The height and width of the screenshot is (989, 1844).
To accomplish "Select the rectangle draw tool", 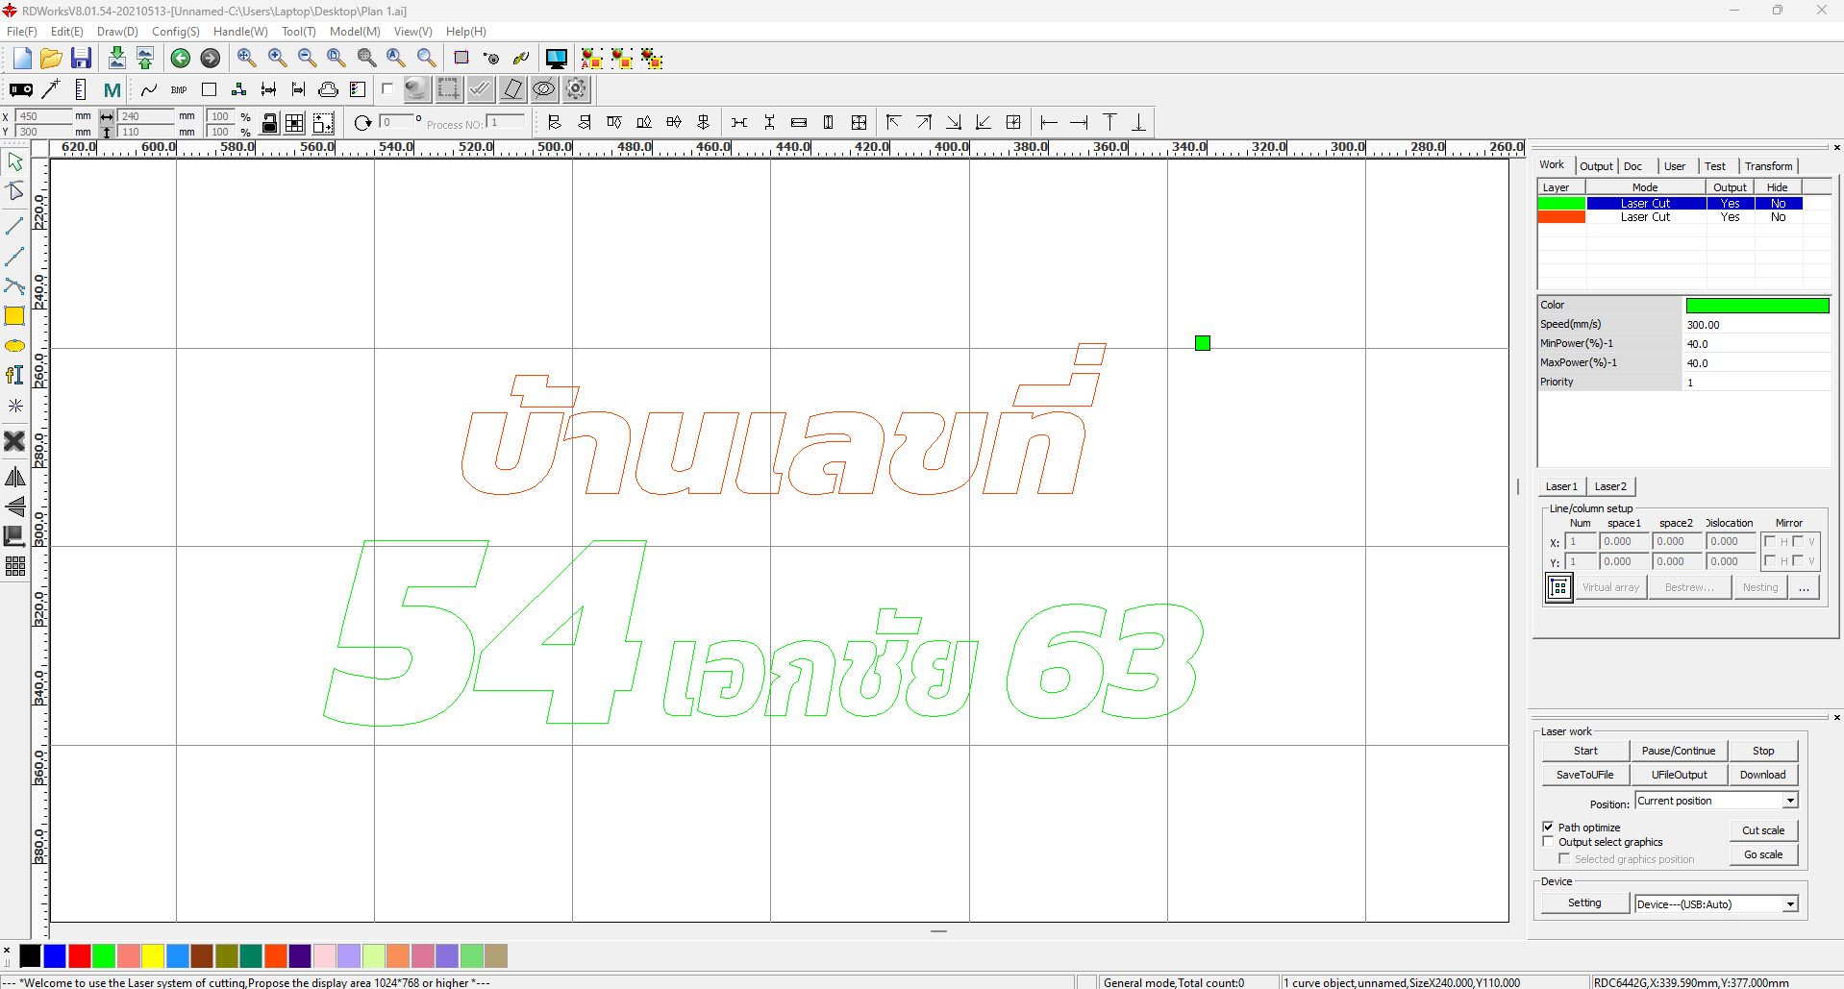I will (x=14, y=316).
